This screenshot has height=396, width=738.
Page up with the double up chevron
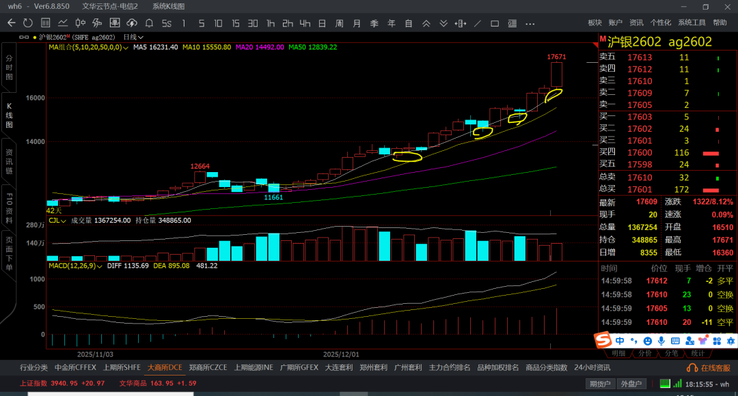tap(426, 23)
